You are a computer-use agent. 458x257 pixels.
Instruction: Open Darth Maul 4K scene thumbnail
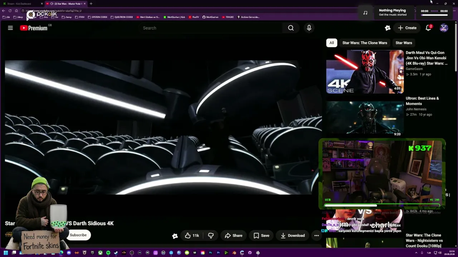[365, 72]
